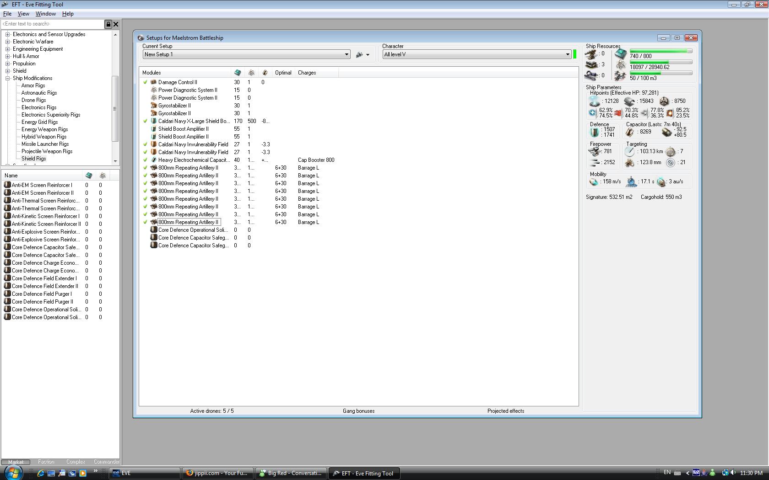Open the View menu

click(23, 14)
